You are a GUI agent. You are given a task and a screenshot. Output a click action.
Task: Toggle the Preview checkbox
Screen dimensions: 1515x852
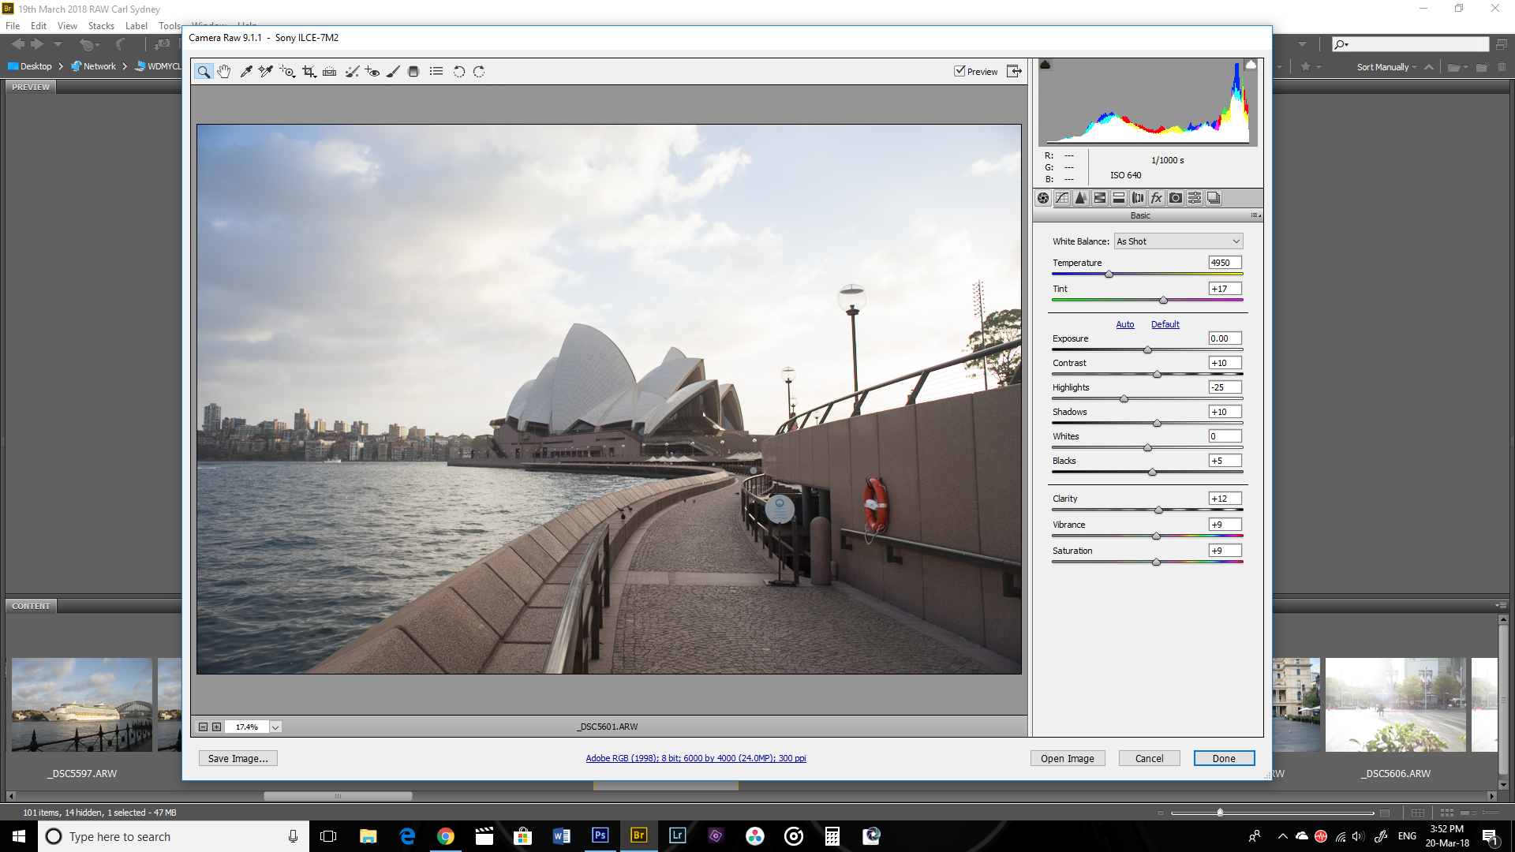click(x=958, y=71)
